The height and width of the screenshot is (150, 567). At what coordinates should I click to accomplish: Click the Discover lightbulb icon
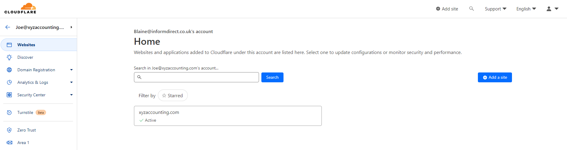(x=9, y=57)
